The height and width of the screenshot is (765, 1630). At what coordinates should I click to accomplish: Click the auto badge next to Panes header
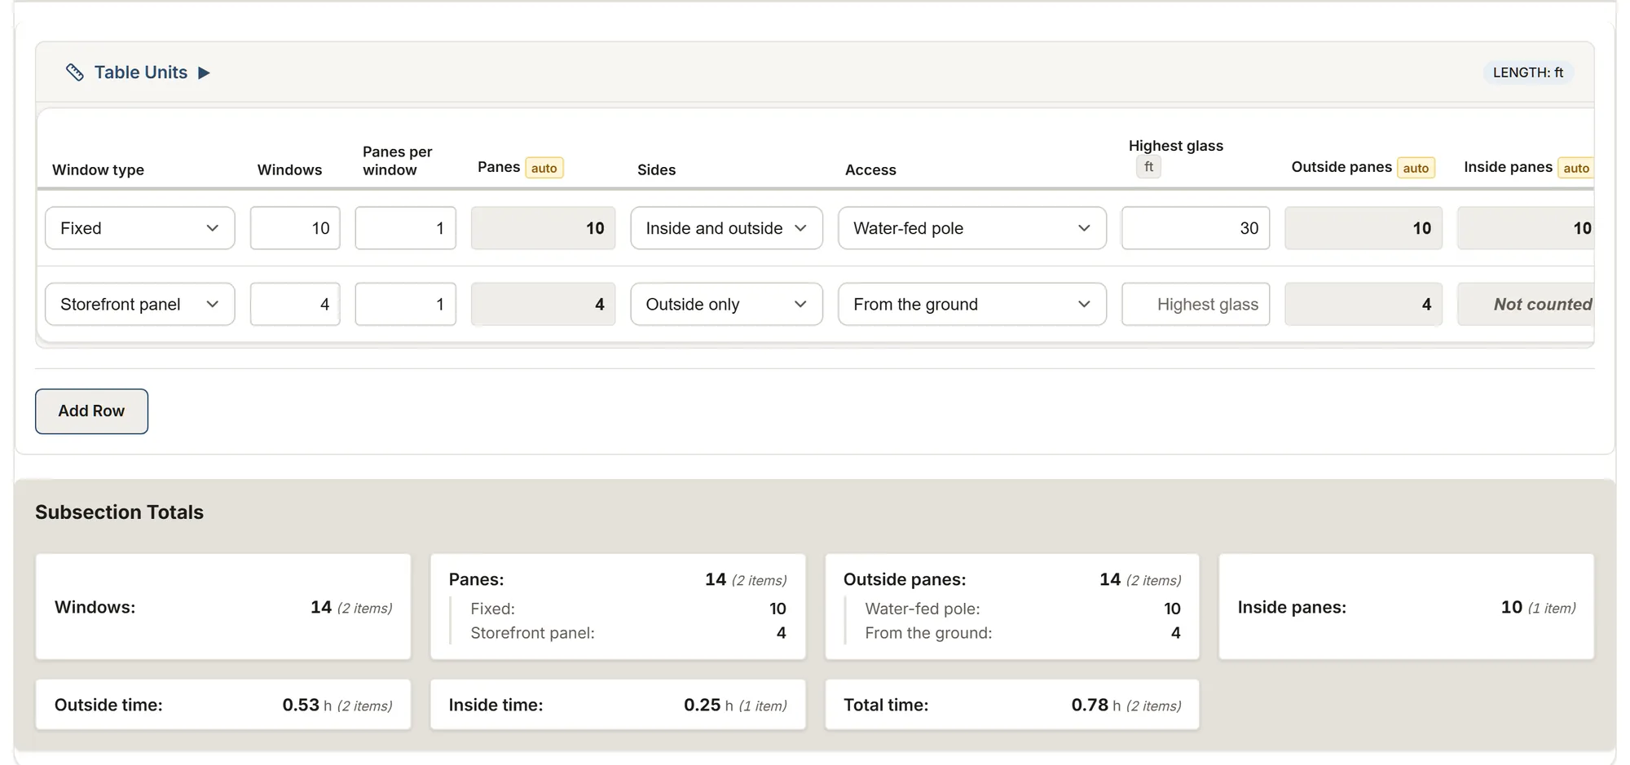[x=544, y=168]
